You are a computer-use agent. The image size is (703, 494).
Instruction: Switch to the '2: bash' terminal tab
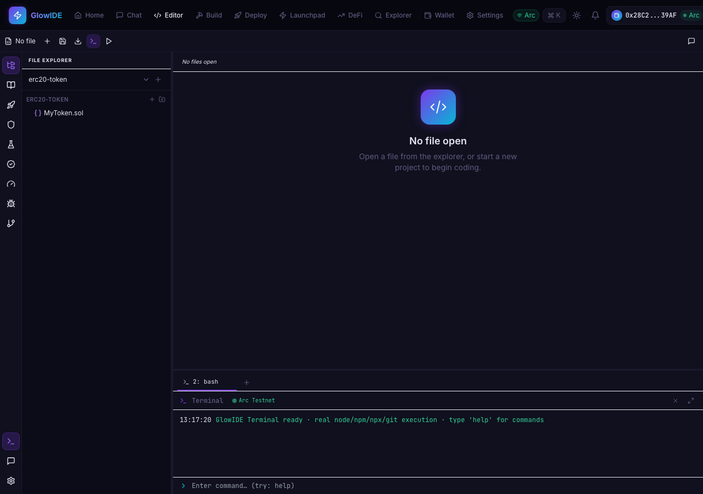[x=207, y=382]
